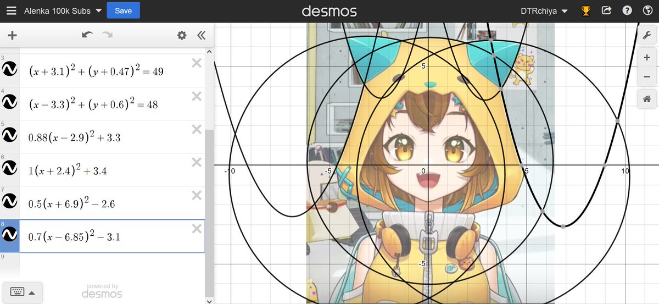Open the Alenka 100k Subs graph title dropdown
The image size is (659, 304).
tap(63, 11)
